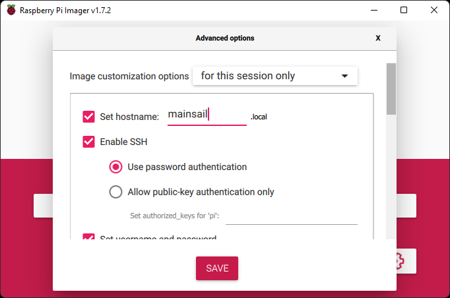
Task: Close the Raspberry Pi Imager window
Action: [x=434, y=10]
